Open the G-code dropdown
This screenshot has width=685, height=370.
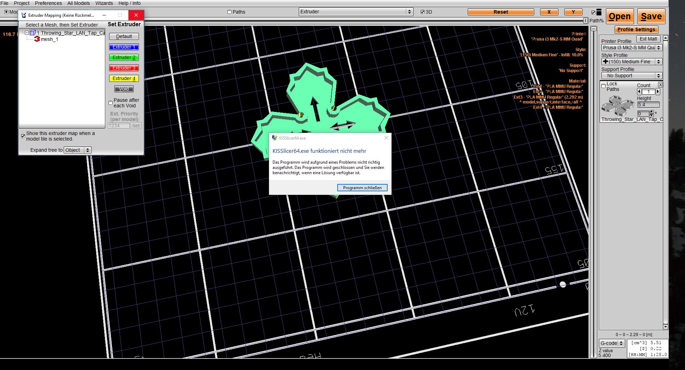(612, 343)
